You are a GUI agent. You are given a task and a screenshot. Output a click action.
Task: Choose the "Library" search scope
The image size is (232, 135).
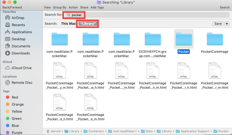tap(88, 24)
